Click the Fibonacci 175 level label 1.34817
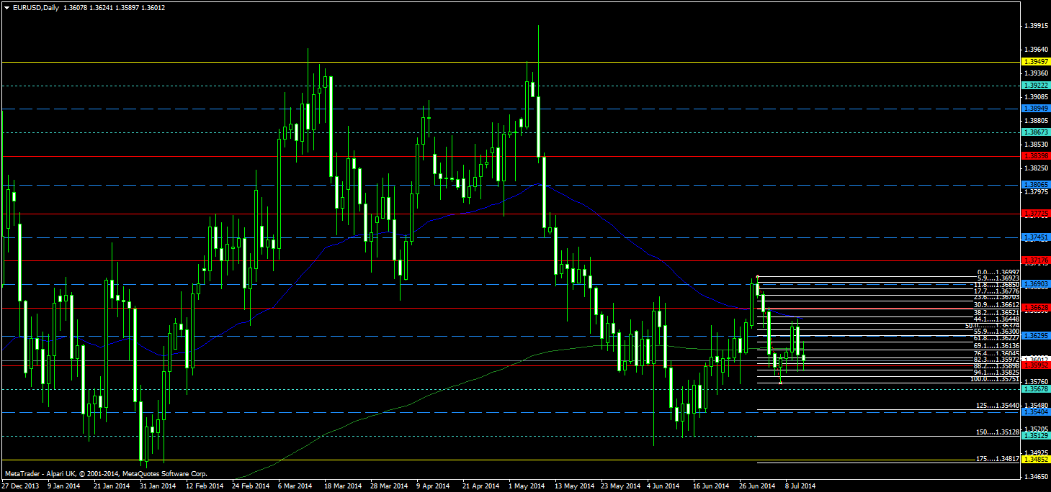The height and width of the screenshot is (492, 1051). 998,458
